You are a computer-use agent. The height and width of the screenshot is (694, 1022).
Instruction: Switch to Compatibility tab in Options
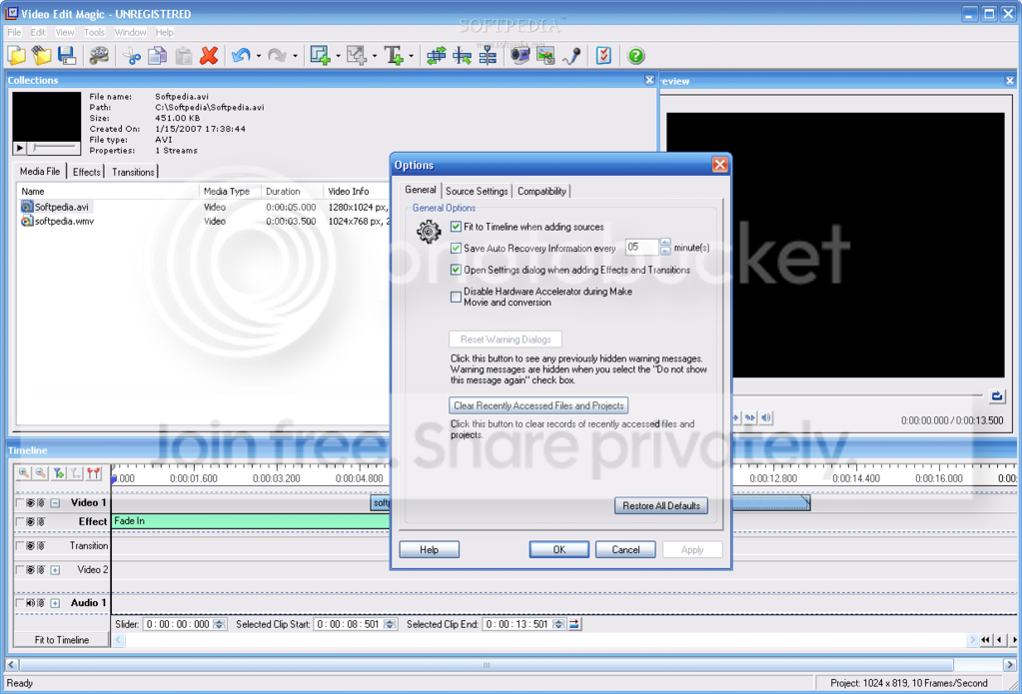click(541, 191)
